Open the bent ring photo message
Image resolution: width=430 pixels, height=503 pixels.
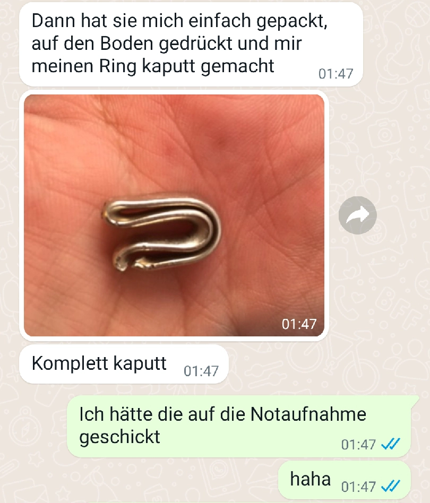[174, 215]
